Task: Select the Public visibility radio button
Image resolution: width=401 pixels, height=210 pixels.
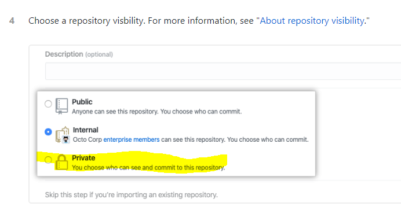Action: pos(48,104)
